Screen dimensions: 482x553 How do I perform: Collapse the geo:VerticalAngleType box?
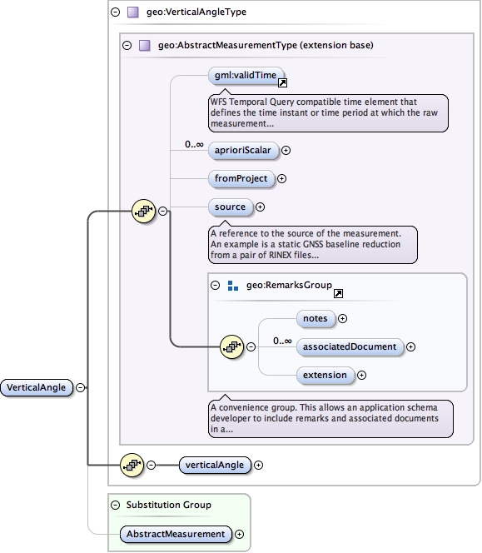point(116,12)
